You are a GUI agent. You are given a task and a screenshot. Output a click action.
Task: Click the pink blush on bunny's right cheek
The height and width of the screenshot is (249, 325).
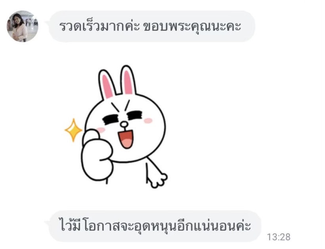point(148,121)
